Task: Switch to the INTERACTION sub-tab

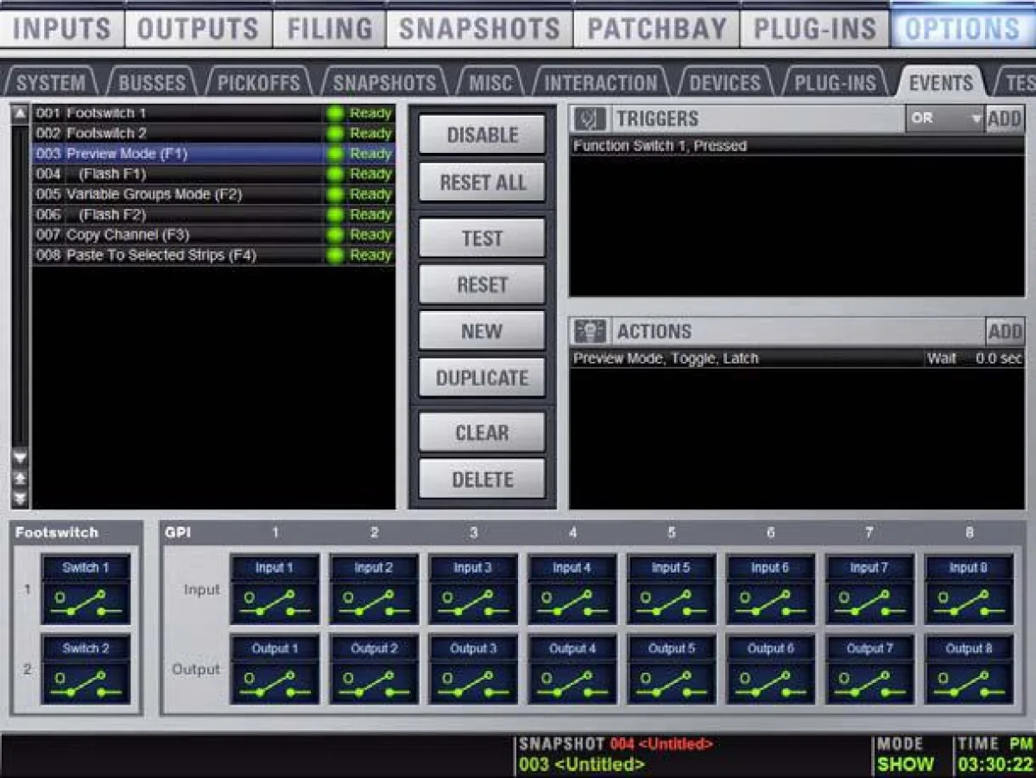Action: coord(601,83)
